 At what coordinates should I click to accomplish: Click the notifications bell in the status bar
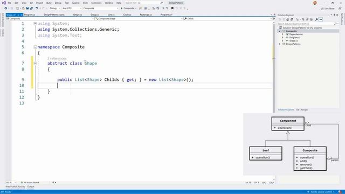point(340,192)
